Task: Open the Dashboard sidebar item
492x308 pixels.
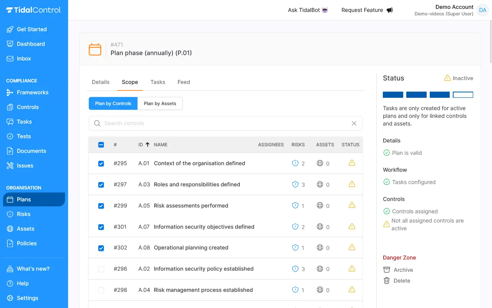Action: click(x=34, y=44)
